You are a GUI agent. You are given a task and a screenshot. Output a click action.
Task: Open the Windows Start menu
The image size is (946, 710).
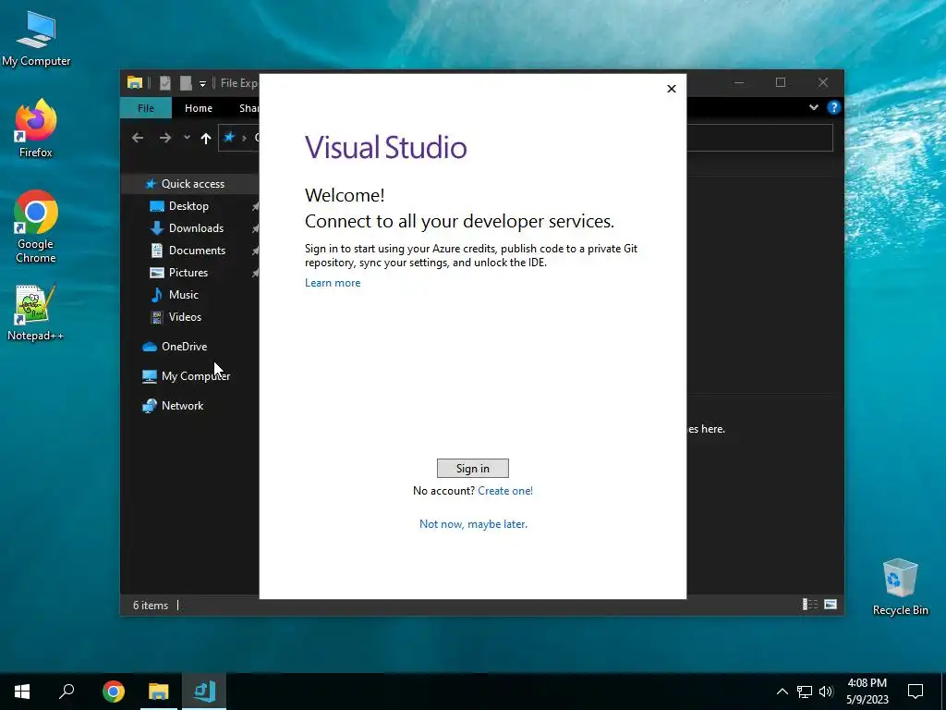(x=22, y=692)
